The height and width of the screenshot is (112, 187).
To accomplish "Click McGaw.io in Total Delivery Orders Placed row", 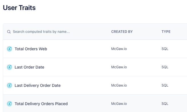I will click(119, 104).
